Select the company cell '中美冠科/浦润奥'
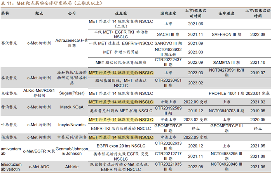The height and width of the screenshot is (173, 272). pos(72,137)
